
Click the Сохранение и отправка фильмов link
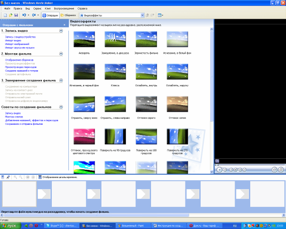tap(24, 124)
